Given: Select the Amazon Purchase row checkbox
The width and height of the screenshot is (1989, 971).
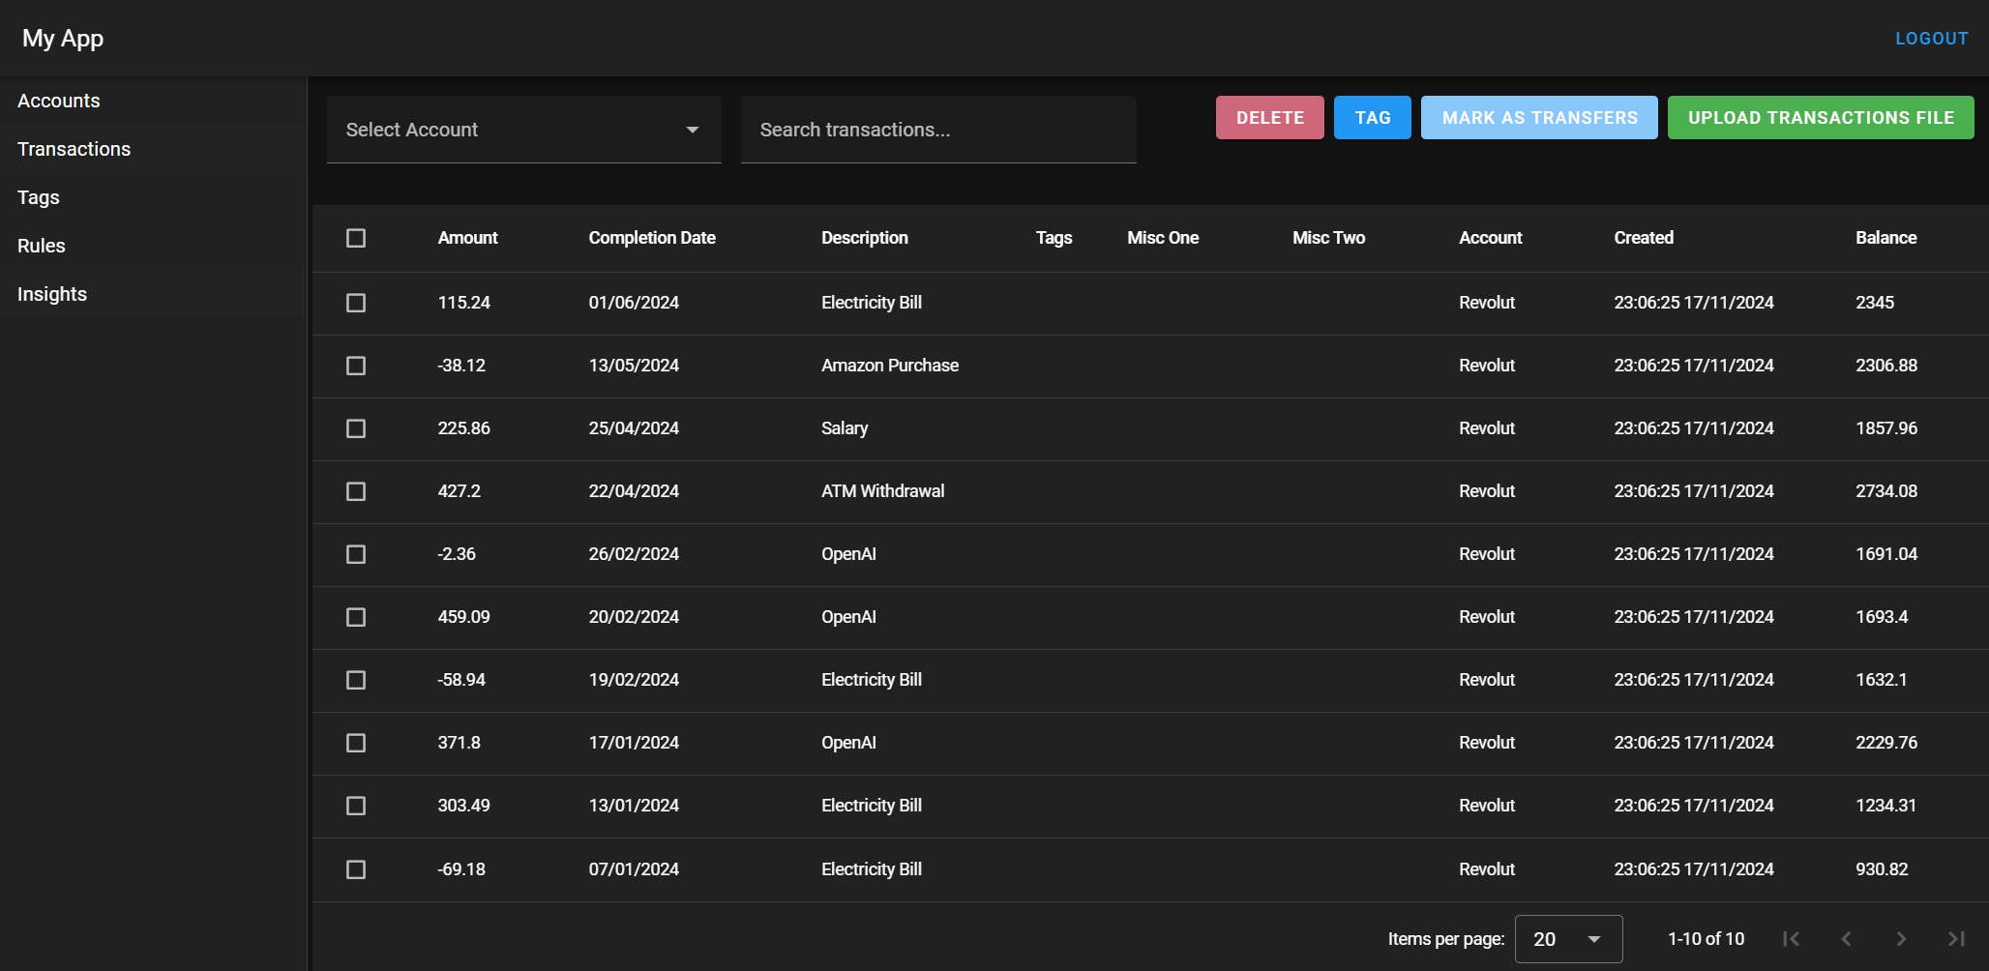Looking at the screenshot, I should coord(356,366).
